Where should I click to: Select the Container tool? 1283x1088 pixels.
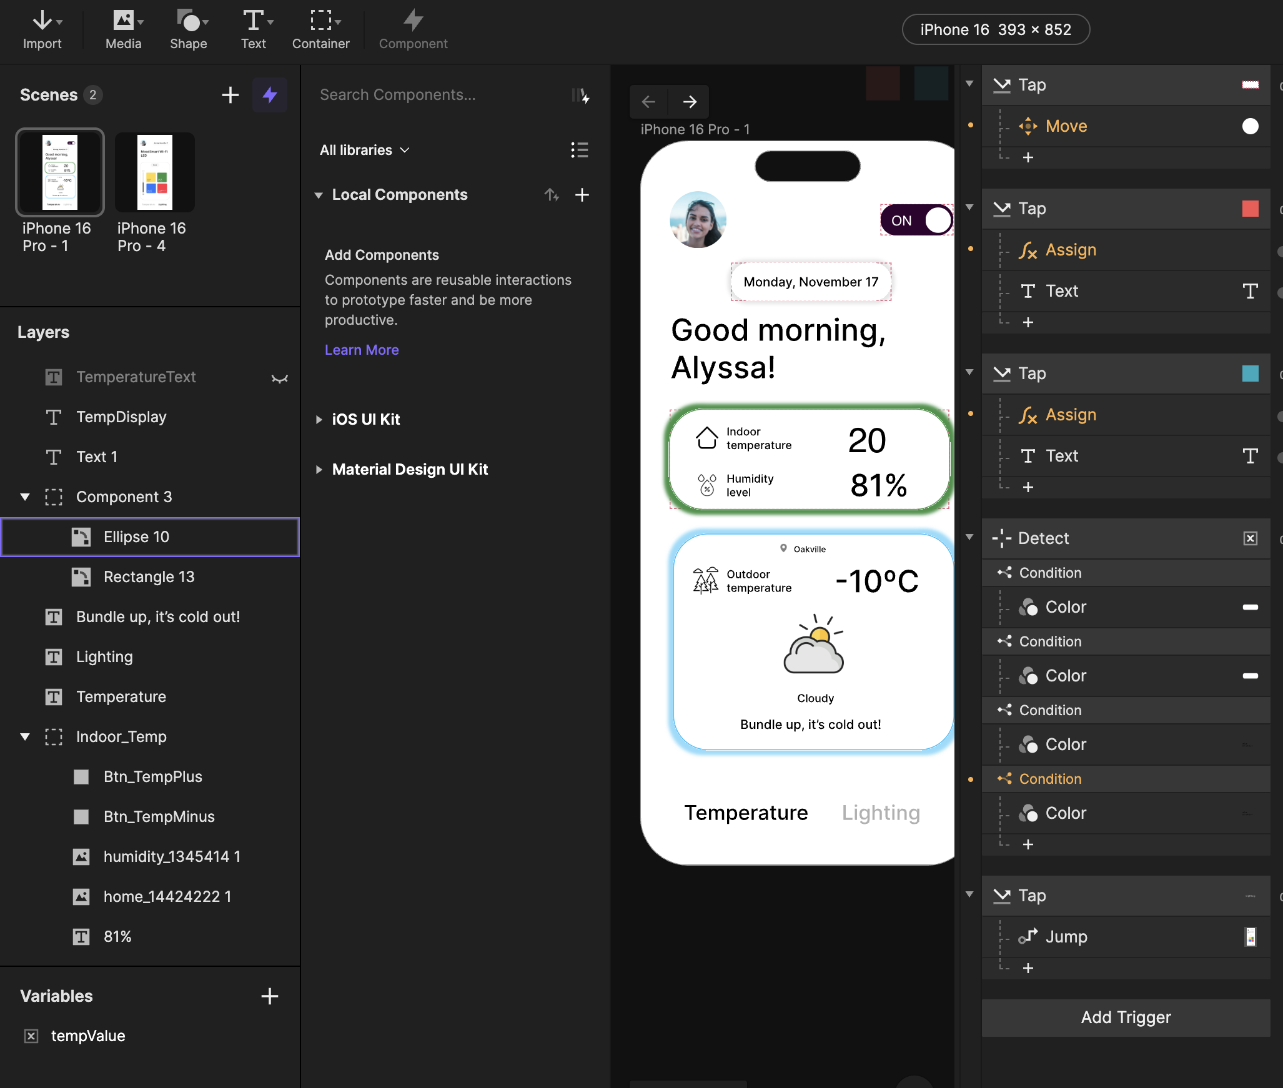tap(320, 29)
